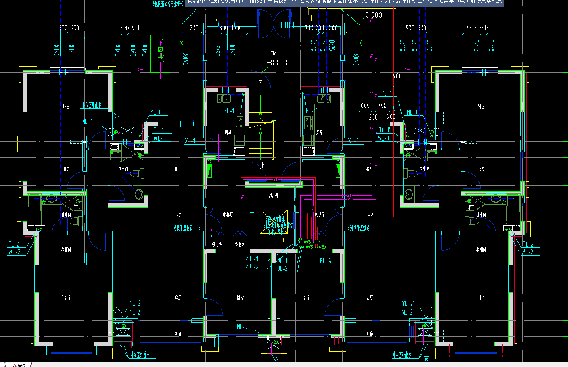This screenshot has height=367, width=568.
Task: Select the XL-1 hydrant riser label
Action: [190, 141]
